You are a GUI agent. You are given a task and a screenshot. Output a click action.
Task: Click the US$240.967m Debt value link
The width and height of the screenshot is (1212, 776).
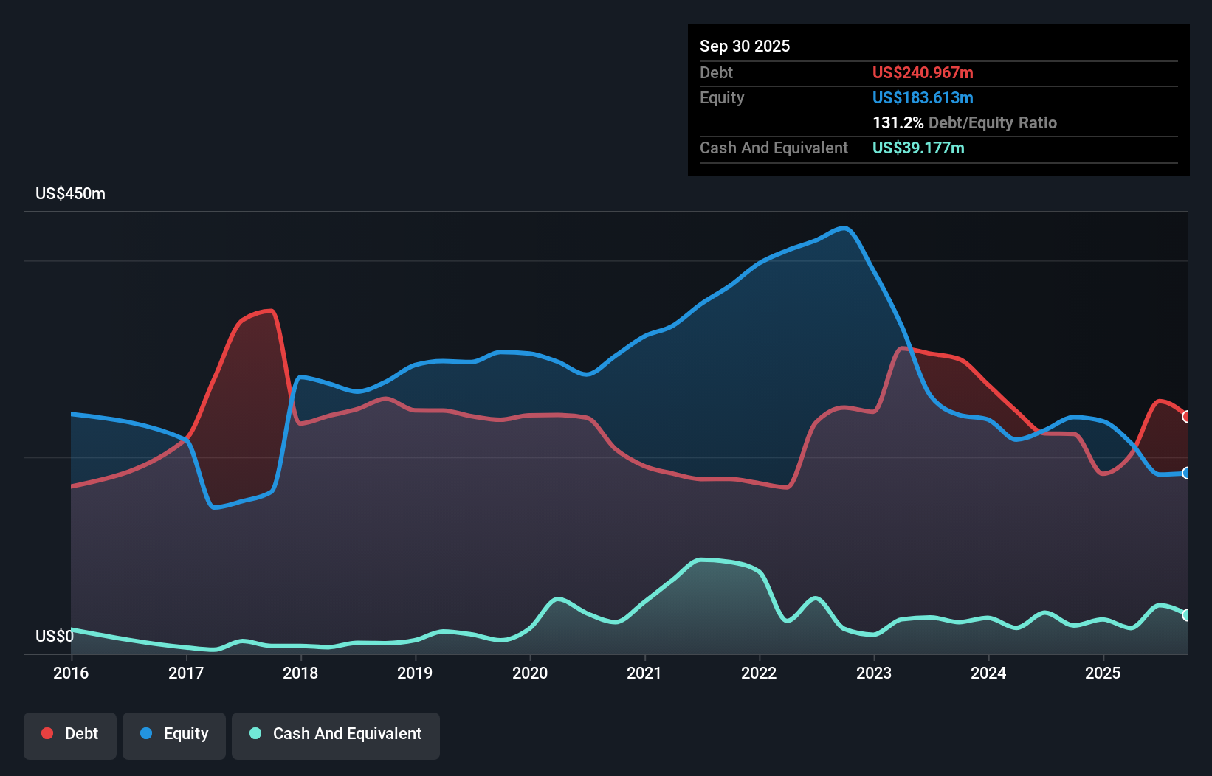pyautogui.click(x=923, y=72)
